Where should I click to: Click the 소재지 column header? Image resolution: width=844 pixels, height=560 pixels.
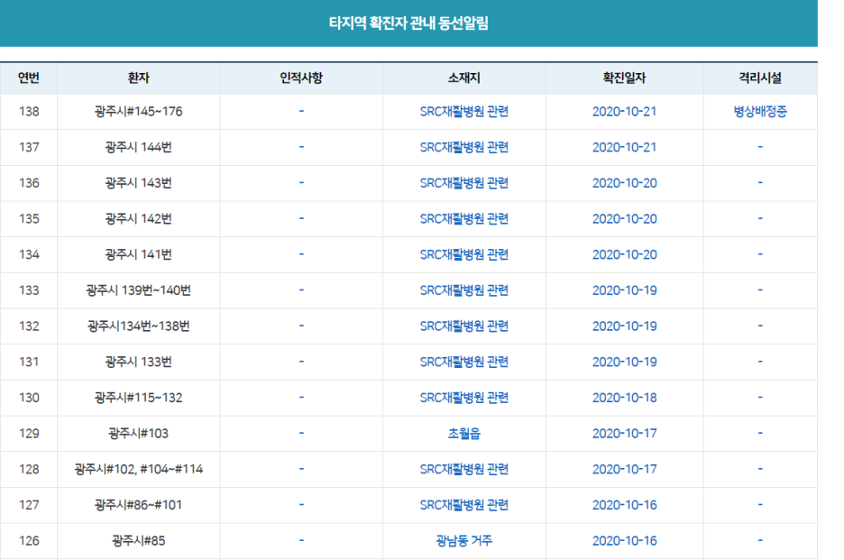pos(464,78)
